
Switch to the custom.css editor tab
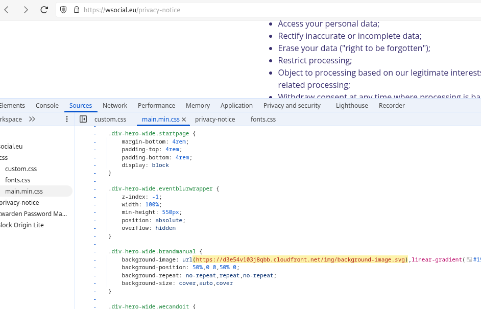pyautogui.click(x=110, y=120)
